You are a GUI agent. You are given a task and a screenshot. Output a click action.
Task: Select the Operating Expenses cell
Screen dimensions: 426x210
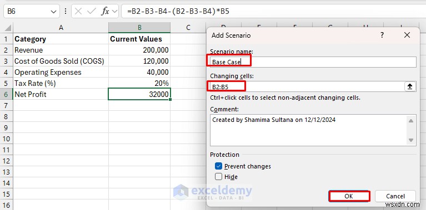tap(61, 73)
